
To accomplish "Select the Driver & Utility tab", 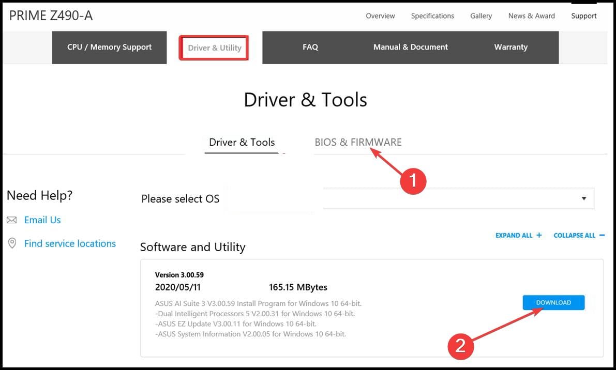I will click(x=214, y=48).
